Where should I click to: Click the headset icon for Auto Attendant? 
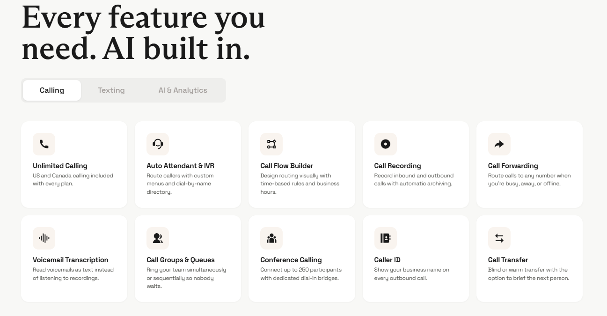click(158, 144)
